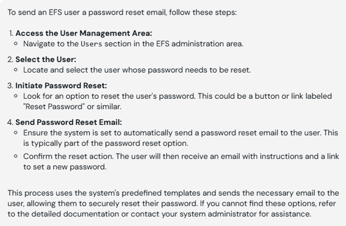The image size is (346, 226).
Task: Click the bullet before 'Confirm the reset action'
Action: [16, 156]
